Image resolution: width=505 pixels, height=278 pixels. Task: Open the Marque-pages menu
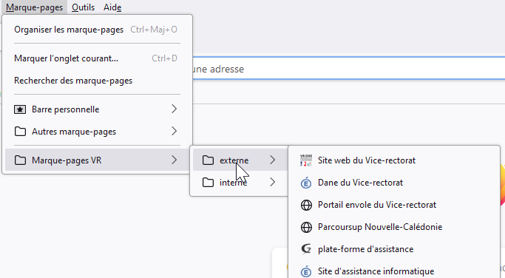point(35,7)
